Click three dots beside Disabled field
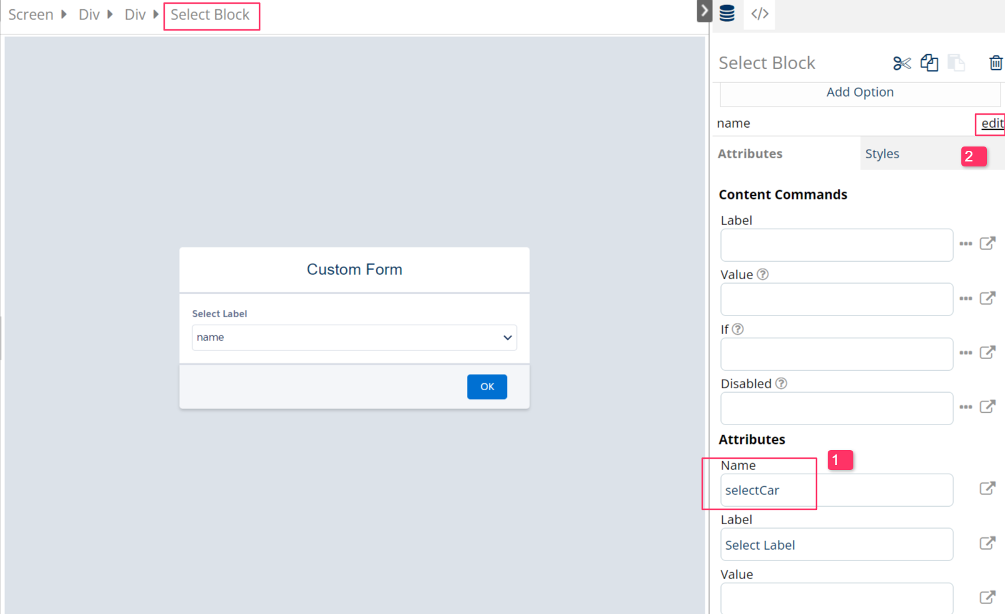This screenshot has width=1005, height=614. pyautogui.click(x=966, y=407)
